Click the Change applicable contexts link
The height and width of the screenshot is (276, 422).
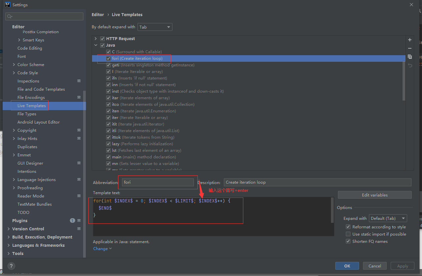[x=103, y=248]
